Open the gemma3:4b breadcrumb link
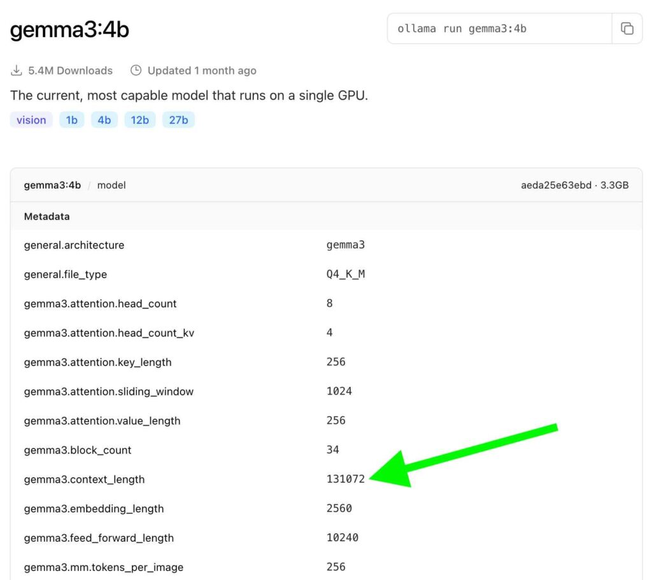652x580 pixels. (52, 185)
